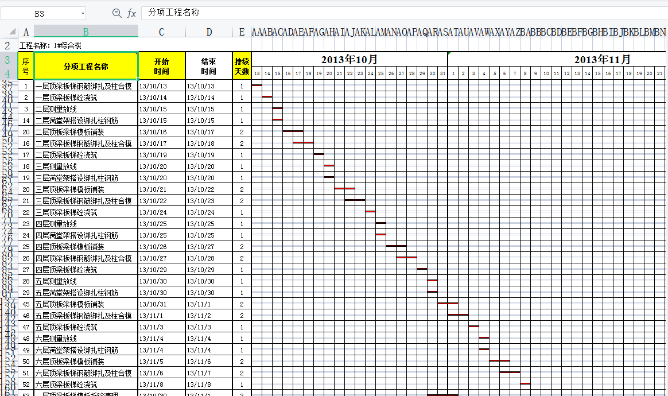Select cell 二层满堂架搭设绑扎柱钢筋
Image resolution: width=668 pixels, height=396 pixels.
pos(86,121)
